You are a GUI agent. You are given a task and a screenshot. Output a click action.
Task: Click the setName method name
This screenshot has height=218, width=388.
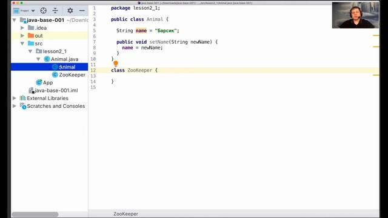(x=159, y=42)
